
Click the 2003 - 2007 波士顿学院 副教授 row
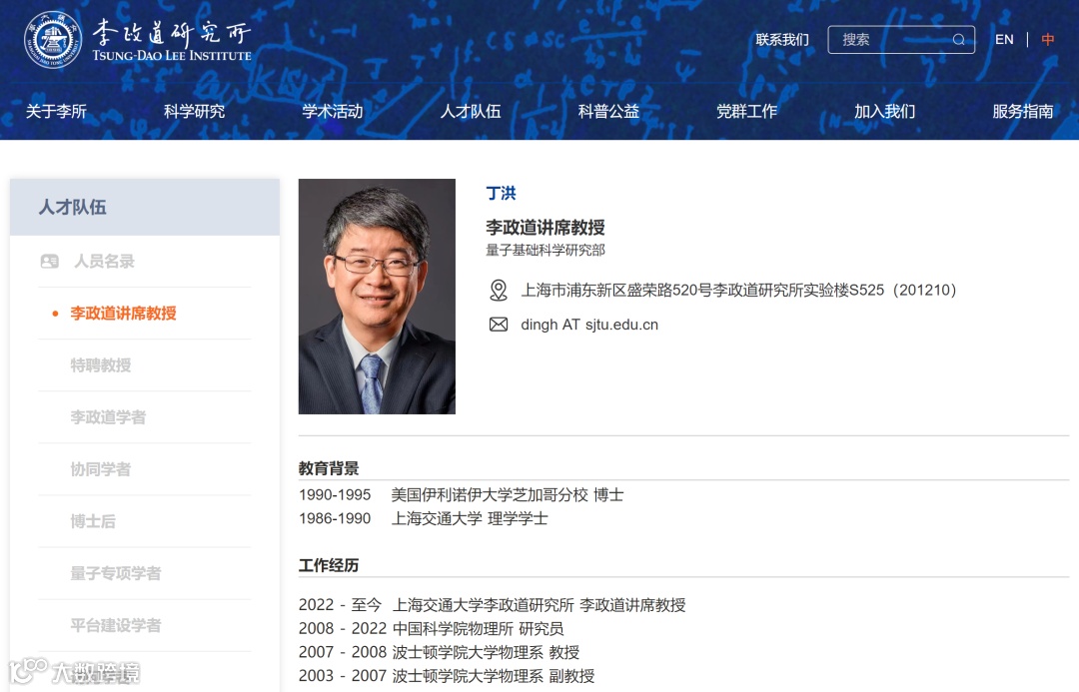[447, 676]
